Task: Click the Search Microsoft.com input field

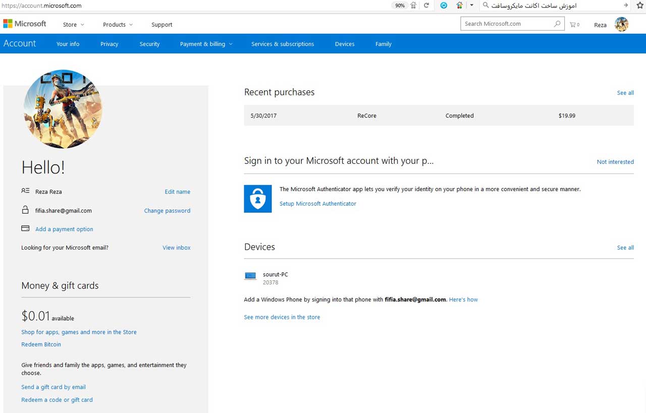Action: pos(505,24)
